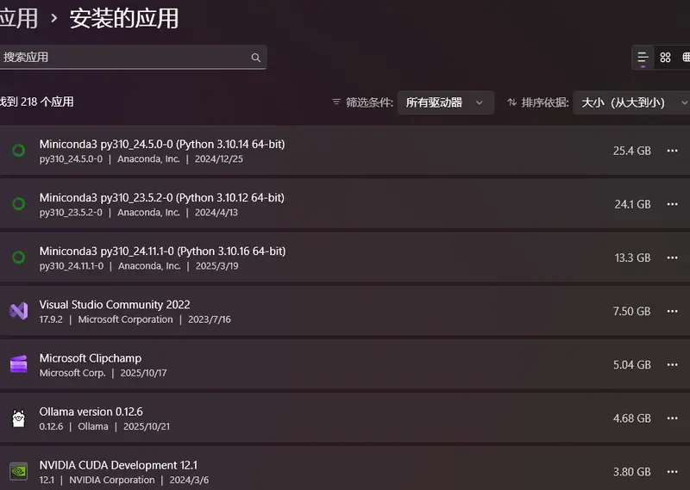The height and width of the screenshot is (490, 690).
Task: Click the 218 个应用 count text
Action: point(47,102)
